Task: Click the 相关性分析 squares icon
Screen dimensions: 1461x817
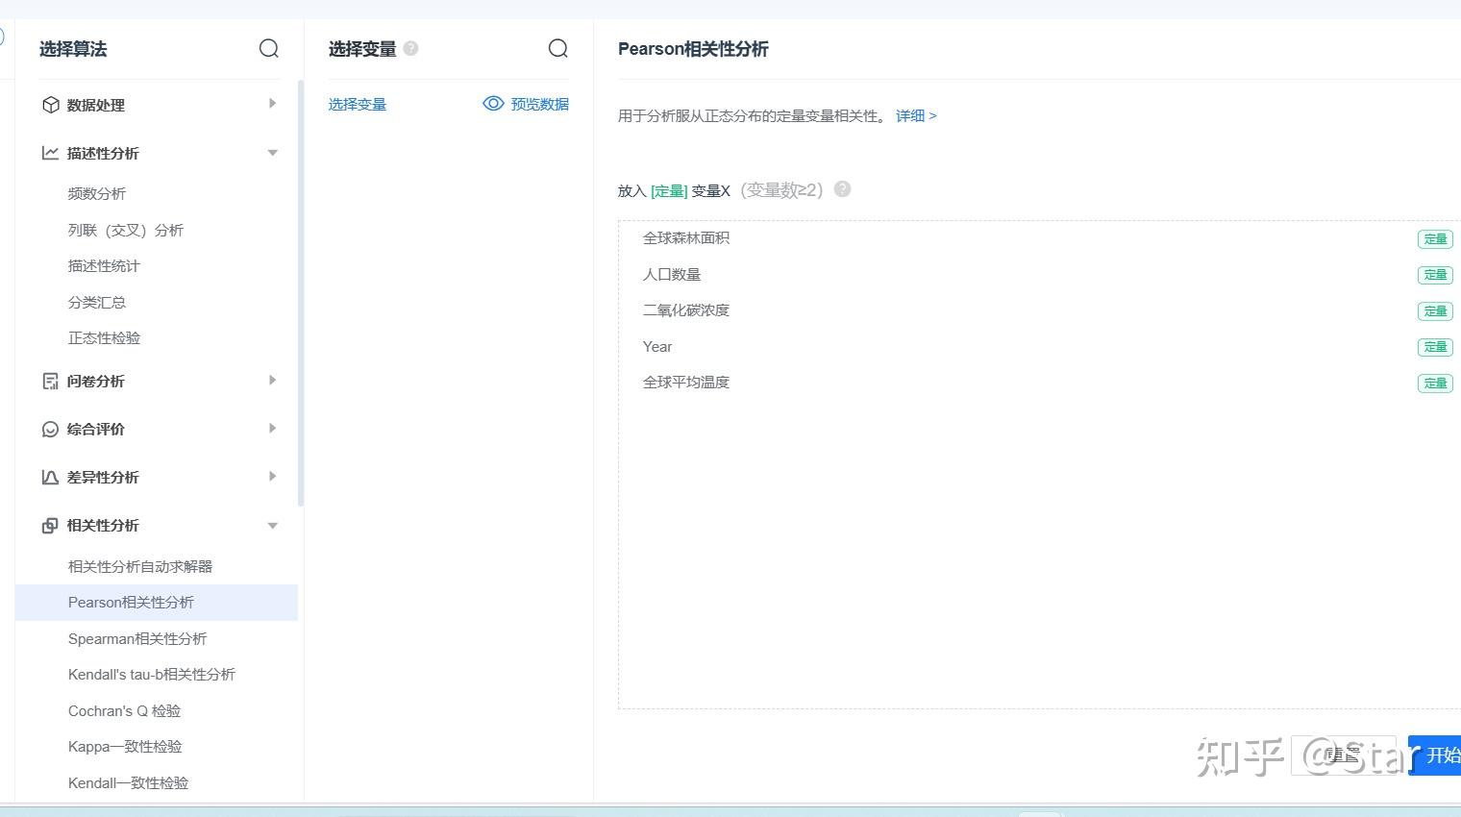Action: (51, 526)
